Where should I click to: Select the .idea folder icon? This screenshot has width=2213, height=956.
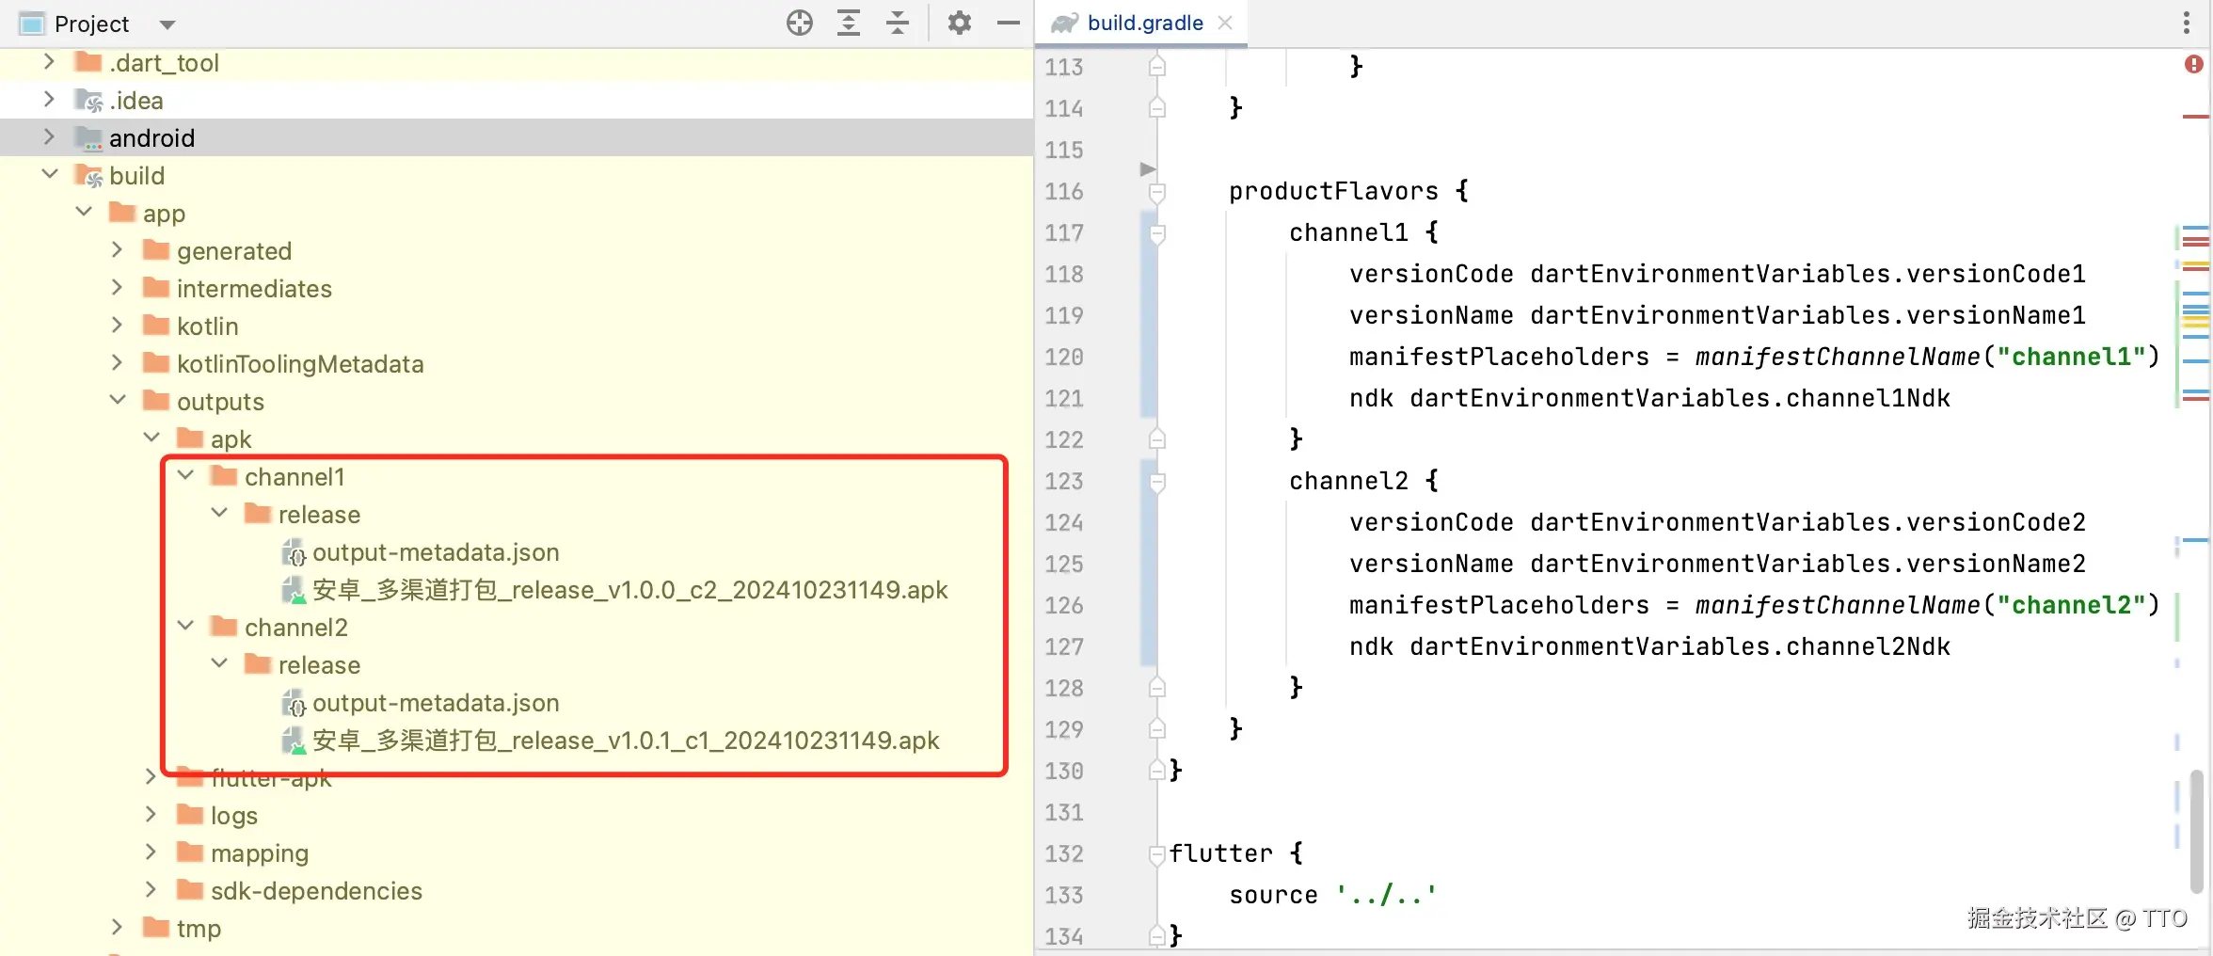click(x=88, y=101)
